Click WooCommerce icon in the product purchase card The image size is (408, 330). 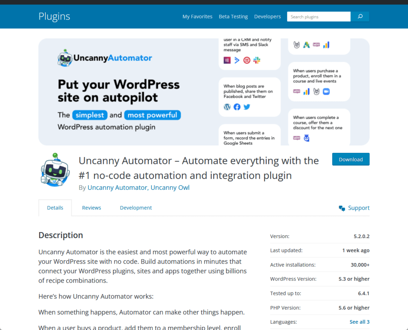(x=296, y=91)
